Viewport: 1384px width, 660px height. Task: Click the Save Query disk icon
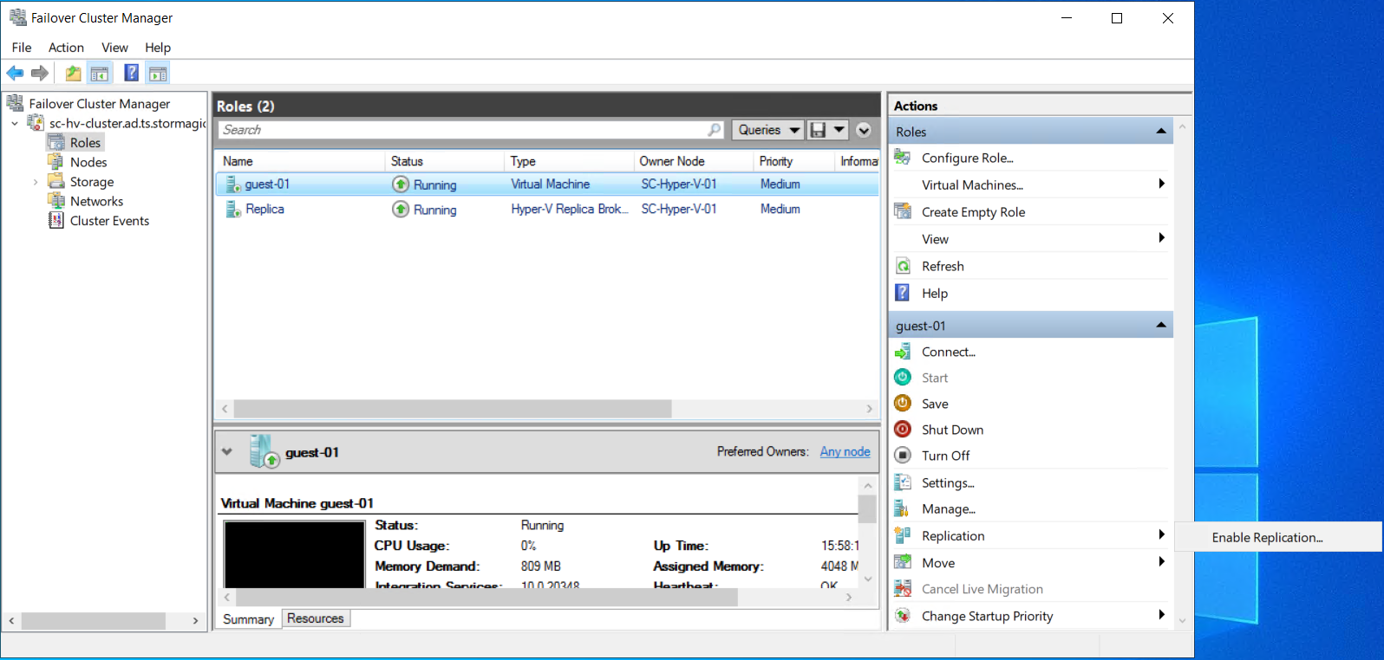[818, 130]
